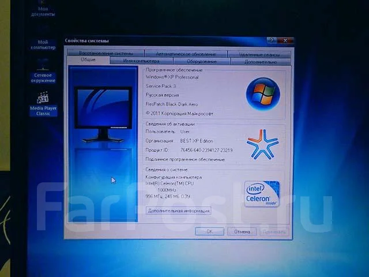This screenshot has height=277, width=369.
Task: Click the 1000MHz processor speed text
Action: [x=167, y=190]
